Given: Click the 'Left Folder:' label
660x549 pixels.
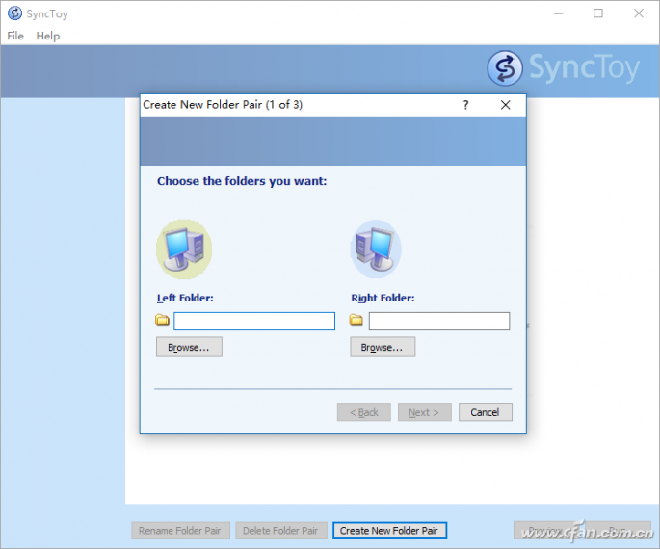Looking at the screenshot, I should click(x=185, y=298).
